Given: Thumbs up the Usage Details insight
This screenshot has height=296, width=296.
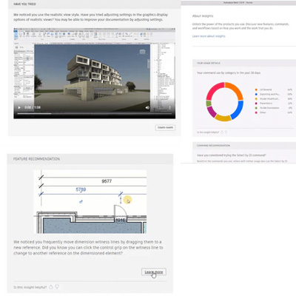Looking at the screenshot, I should click(x=222, y=132).
